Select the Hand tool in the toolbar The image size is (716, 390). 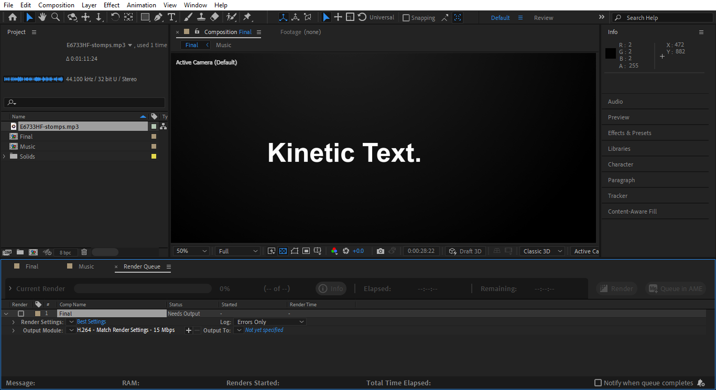(x=42, y=17)
